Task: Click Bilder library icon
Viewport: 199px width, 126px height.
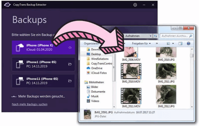Action: click(x=88, y=87)
